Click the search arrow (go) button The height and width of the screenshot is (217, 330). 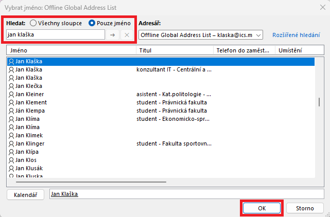click(x=113, y=34)
